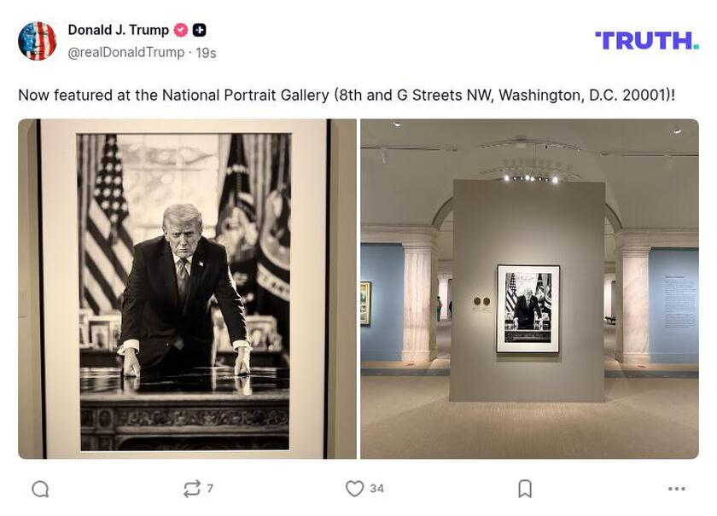Click the like count showing 34
Image resolution: width=717 pixels, height=516 pixels.
pyautogui.click(x=375, y=488)
